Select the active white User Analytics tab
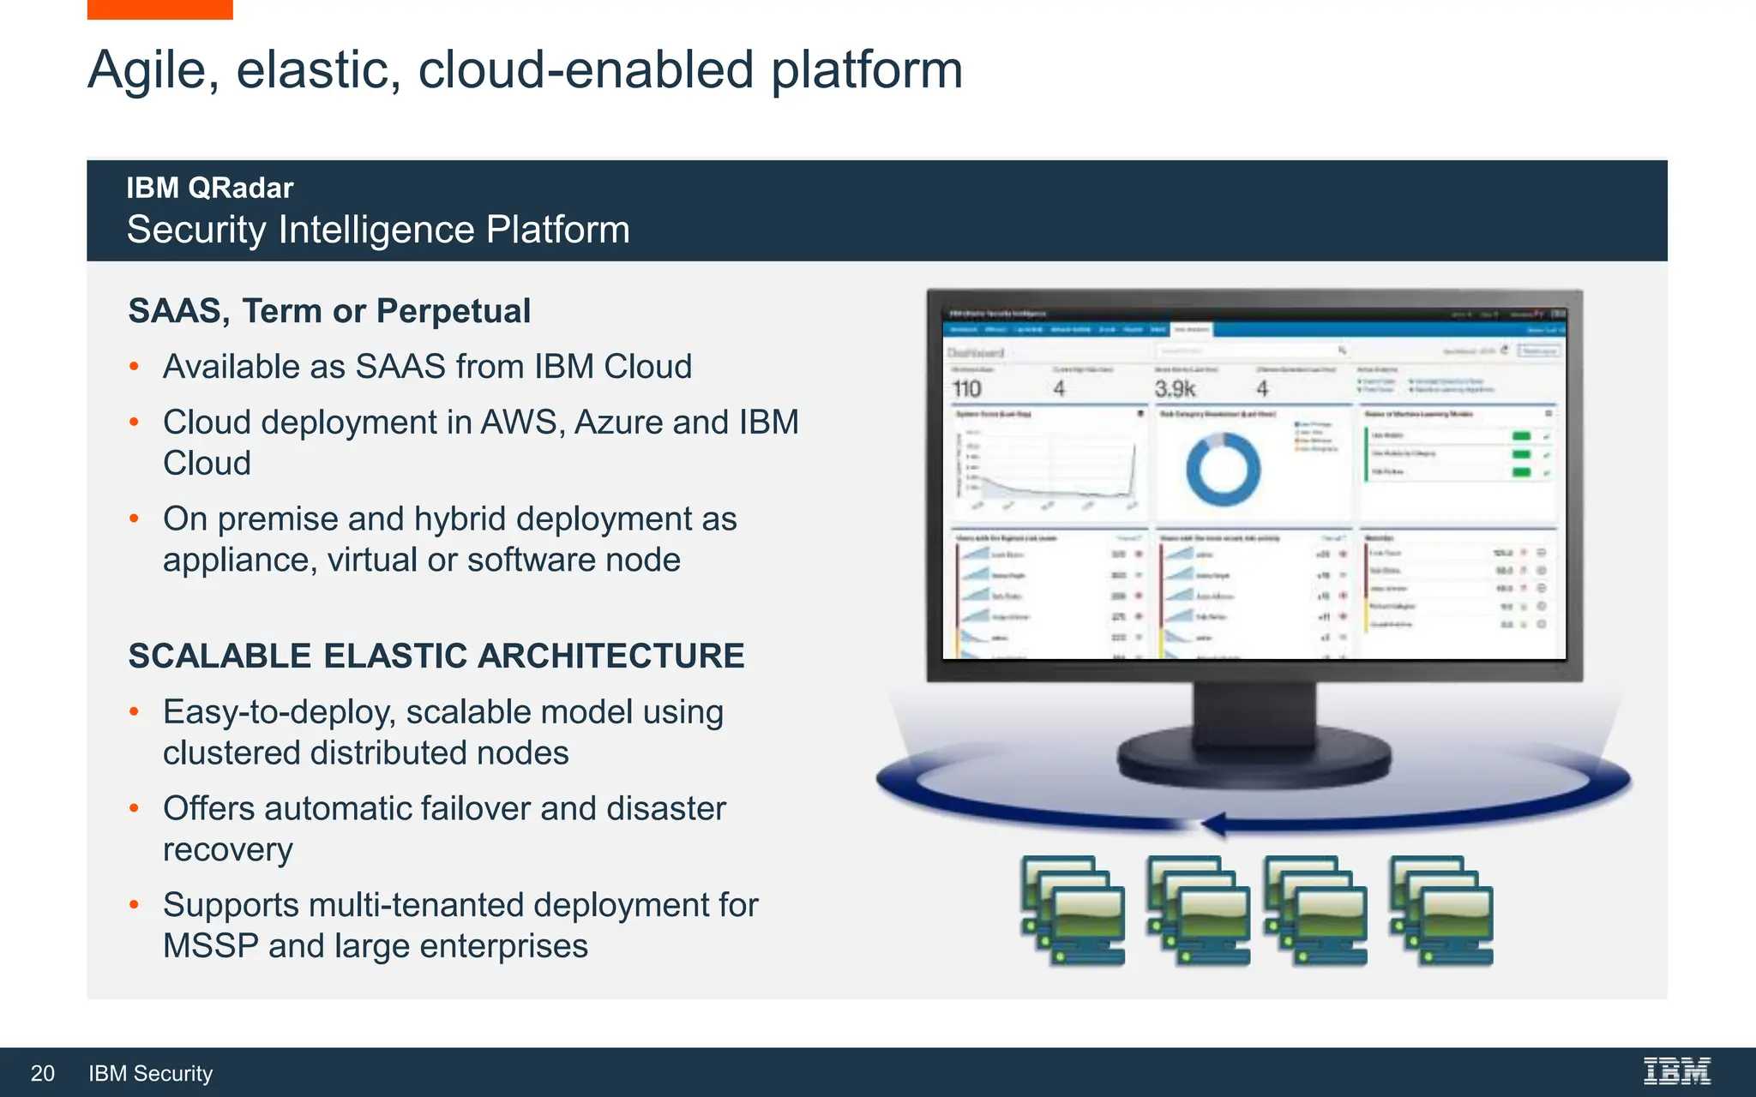This screenshot has height=1097, width=1756. click(x=1192, y=330)
